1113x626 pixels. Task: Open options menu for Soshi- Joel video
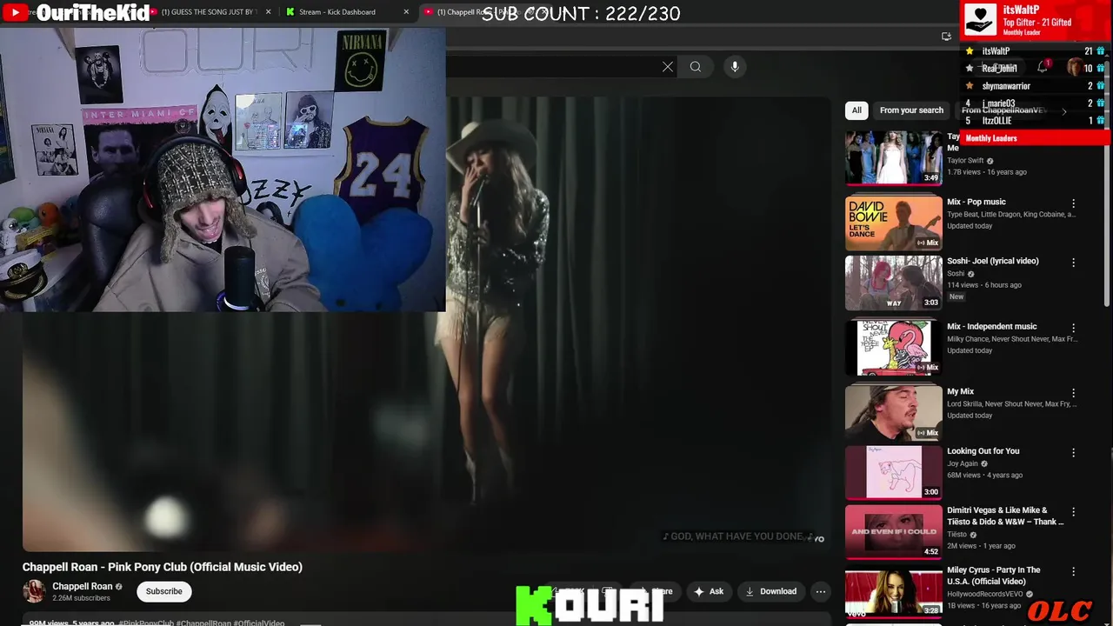1073,263
